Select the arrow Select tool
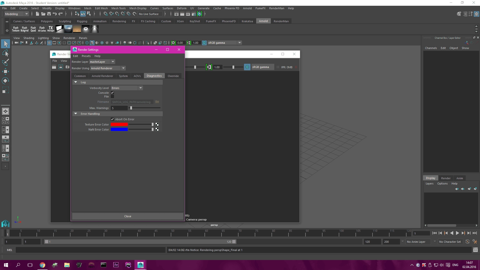Viewport: 480px width, 270px height. click(x=5, y=44)
